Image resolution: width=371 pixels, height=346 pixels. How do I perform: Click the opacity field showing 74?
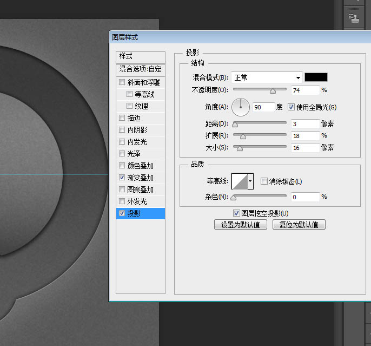pos(306,90)
